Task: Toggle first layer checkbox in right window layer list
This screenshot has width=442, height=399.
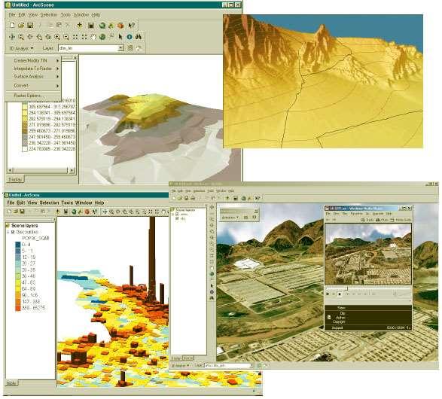Action: click(177, 214)
